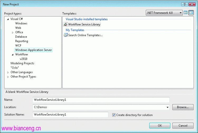Viewport: 198px width, 133px height.
Task: Click the project Name input field
Action: coord(101,100)
